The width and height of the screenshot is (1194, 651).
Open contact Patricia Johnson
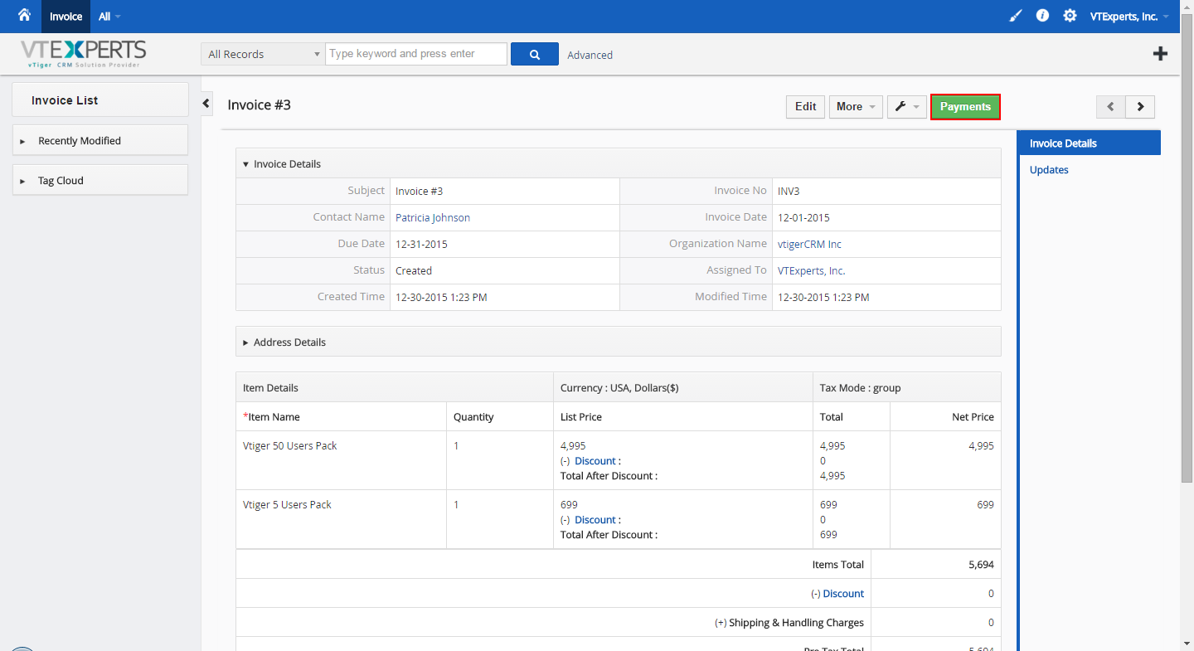(433, 217)
